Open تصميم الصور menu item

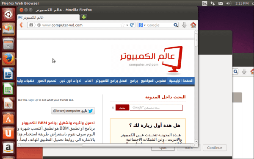[x=47, y=81]
